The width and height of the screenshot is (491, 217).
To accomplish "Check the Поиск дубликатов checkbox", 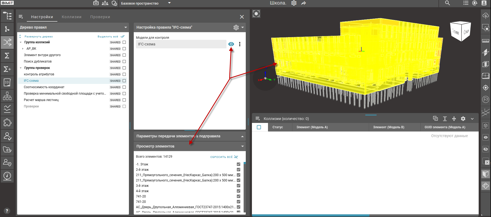I will [x=124, y=61].
